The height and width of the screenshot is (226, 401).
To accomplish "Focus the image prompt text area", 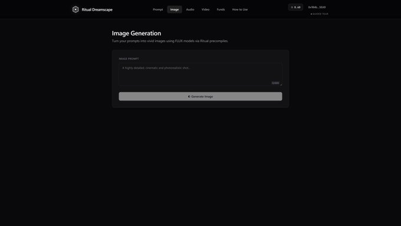I will click(200, 74).
